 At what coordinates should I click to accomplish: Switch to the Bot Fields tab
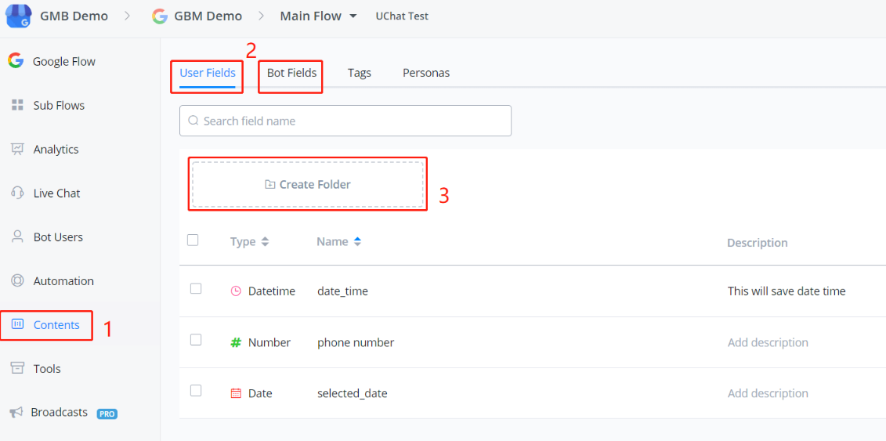point(291,73)
